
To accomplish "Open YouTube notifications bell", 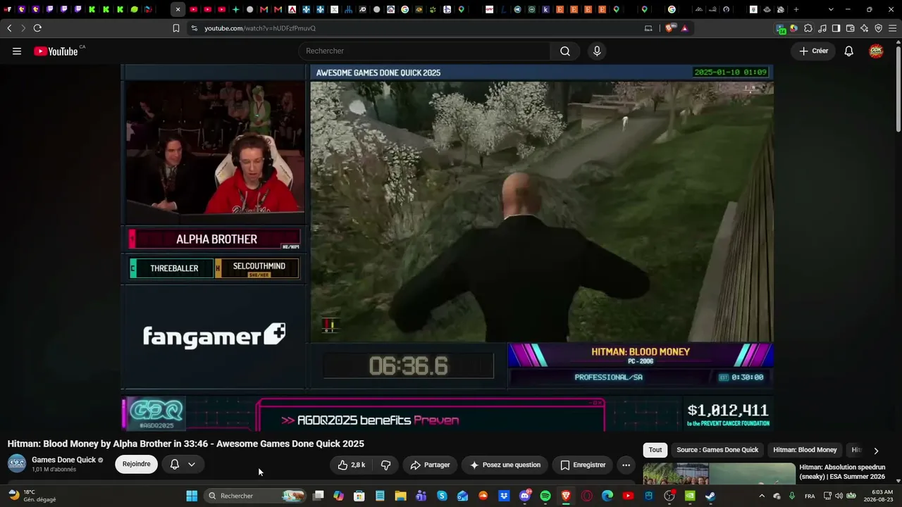I will 849,51.
